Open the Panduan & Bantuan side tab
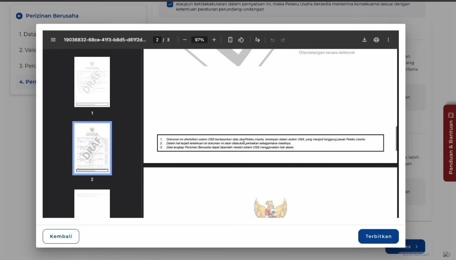The height and width of the screenshot is (260, 456). point(450,143)
